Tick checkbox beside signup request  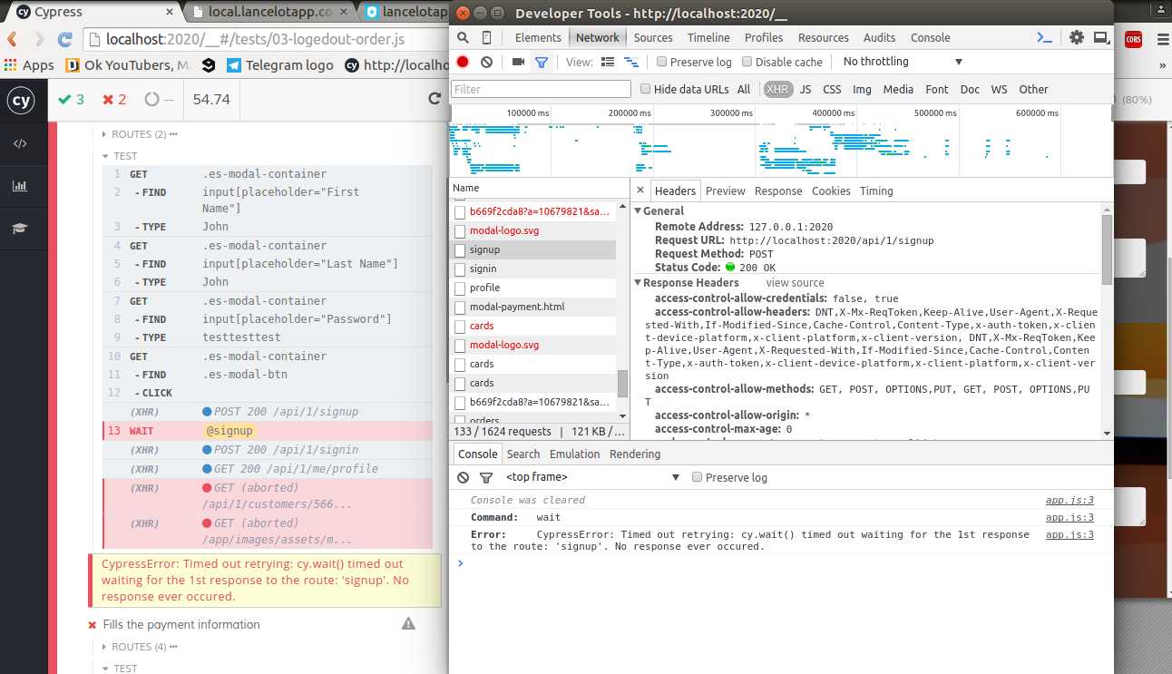coord(460,249)
